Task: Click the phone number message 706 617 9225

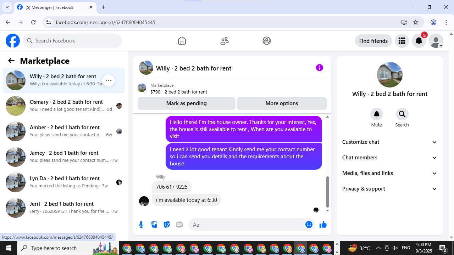Action: [x=172, y=187]
